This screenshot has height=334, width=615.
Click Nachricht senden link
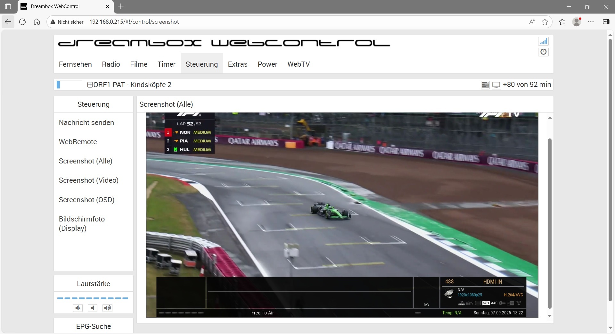[x=86, y=123]
